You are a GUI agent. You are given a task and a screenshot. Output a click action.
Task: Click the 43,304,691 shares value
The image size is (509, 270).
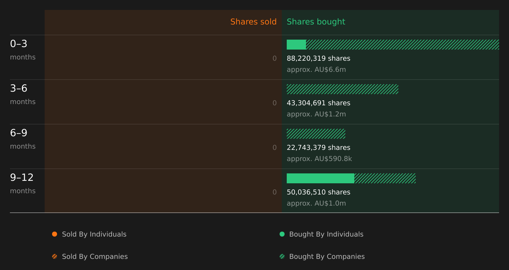pos(318,103)
